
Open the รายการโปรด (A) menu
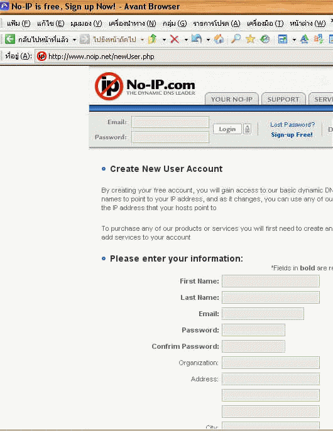(217, 24)
